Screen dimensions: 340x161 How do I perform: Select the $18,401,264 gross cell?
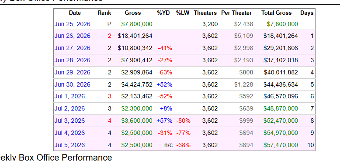tap(135, 36)
